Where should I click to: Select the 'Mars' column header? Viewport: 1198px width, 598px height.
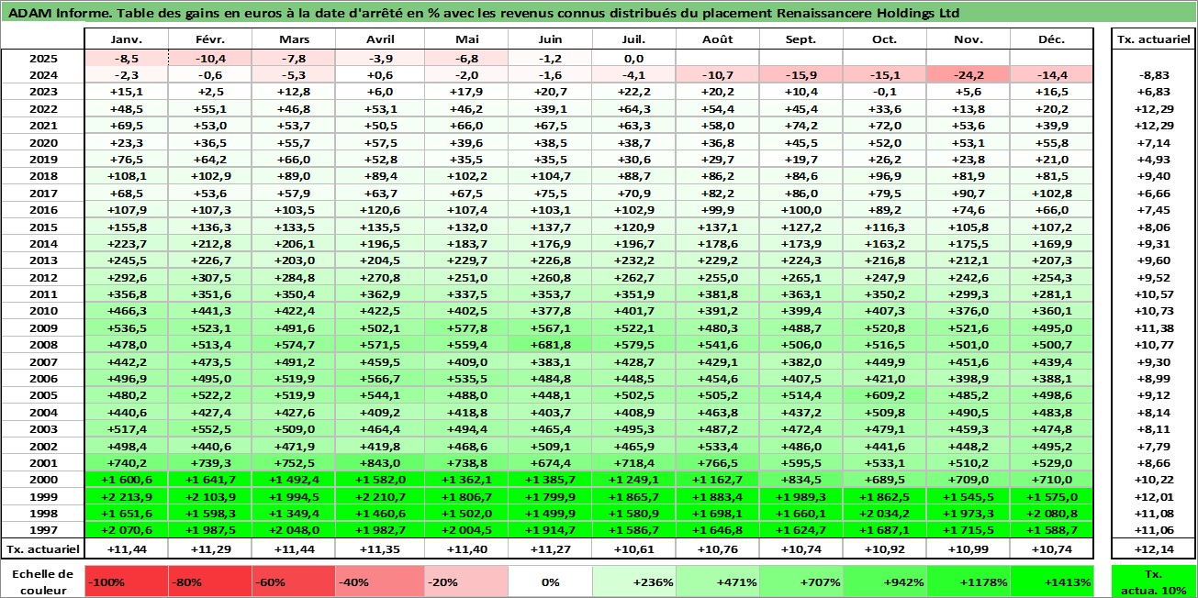(294, 39)
